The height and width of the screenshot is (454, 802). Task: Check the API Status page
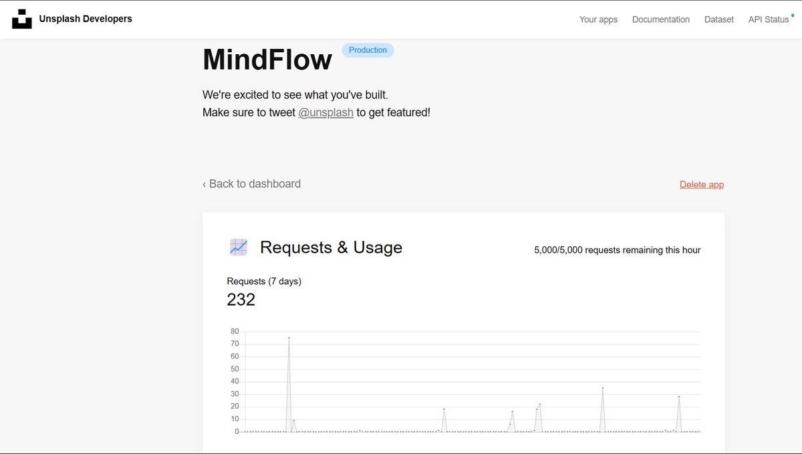[769, 19]
